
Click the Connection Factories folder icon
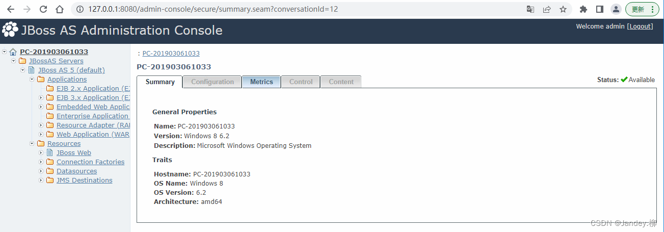click(x=50, y=162)
